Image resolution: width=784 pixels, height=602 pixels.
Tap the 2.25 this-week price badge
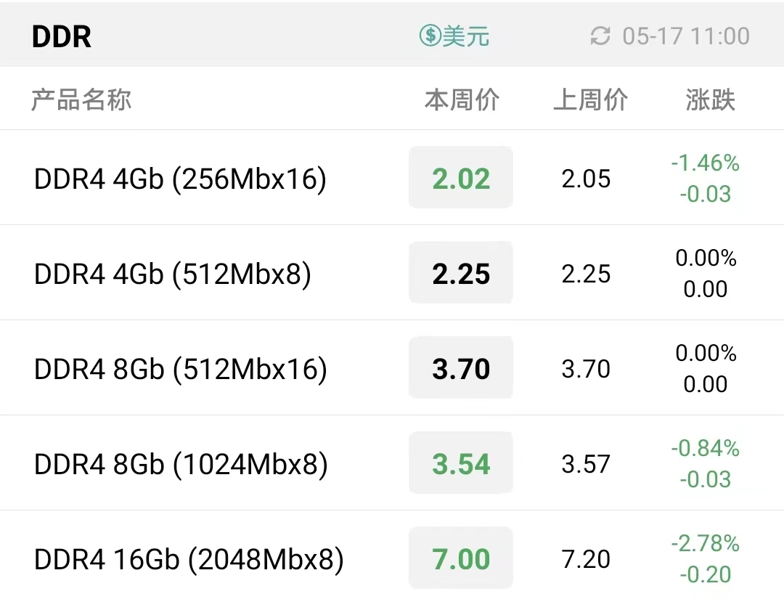(x=461, y=272)
